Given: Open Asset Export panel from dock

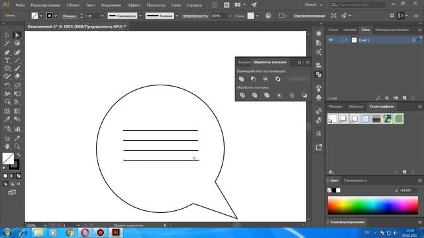Looking at the screenshot, I should [319, 147].
